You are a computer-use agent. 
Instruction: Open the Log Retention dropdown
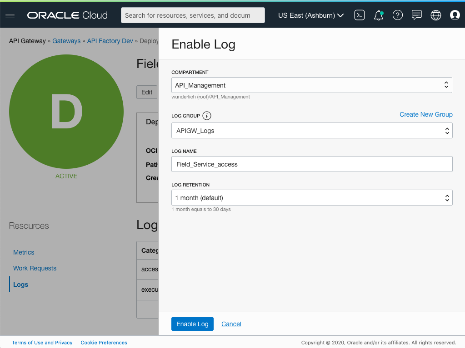[311, 197]
